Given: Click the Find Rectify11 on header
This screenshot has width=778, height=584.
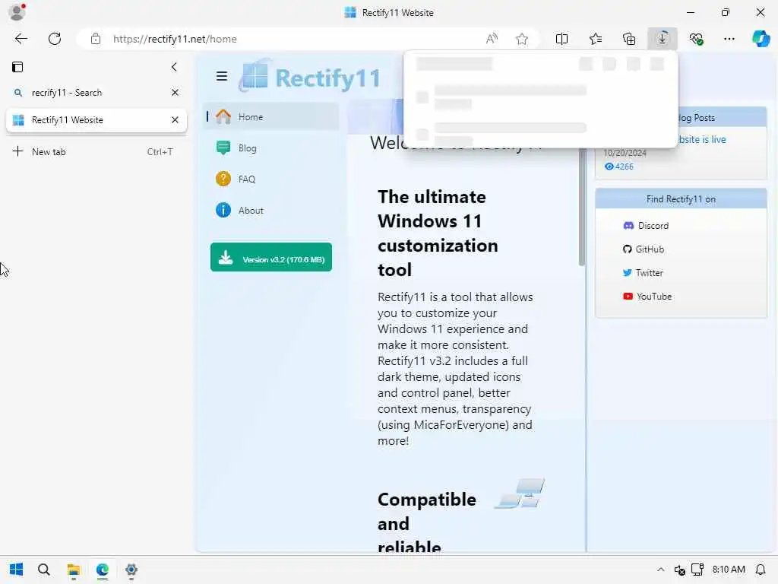Looking at the screenshot, I should pyautogui.click(x=681, y=198).
